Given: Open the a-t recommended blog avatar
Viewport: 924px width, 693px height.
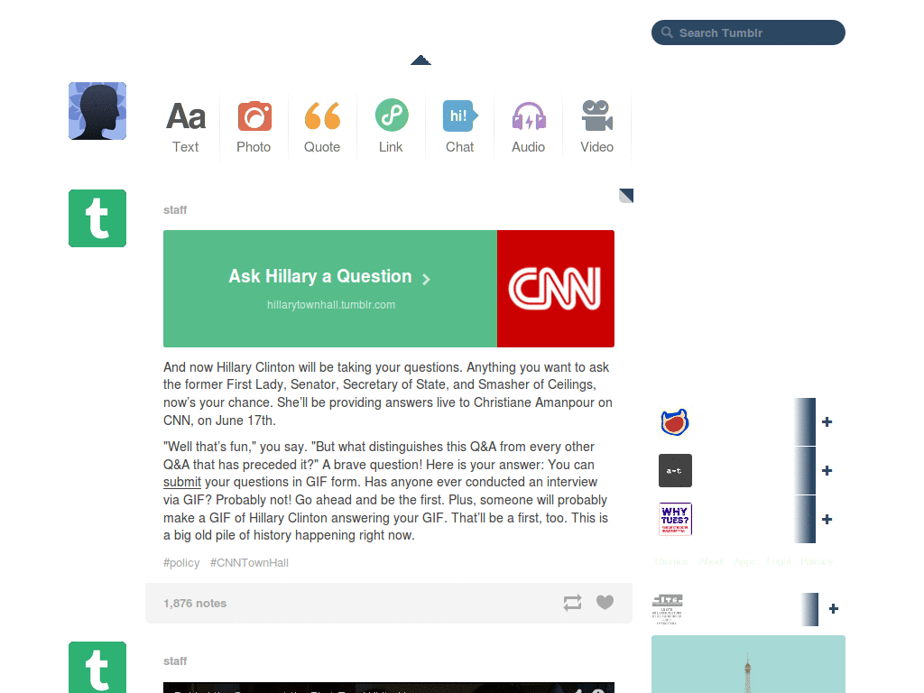Looking at the screenshot, I should [675, 470].
